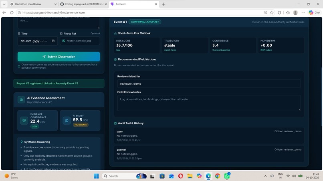
Task: Show hidden system tray icons
Action: pyautogui.click(x=265, y=176)
